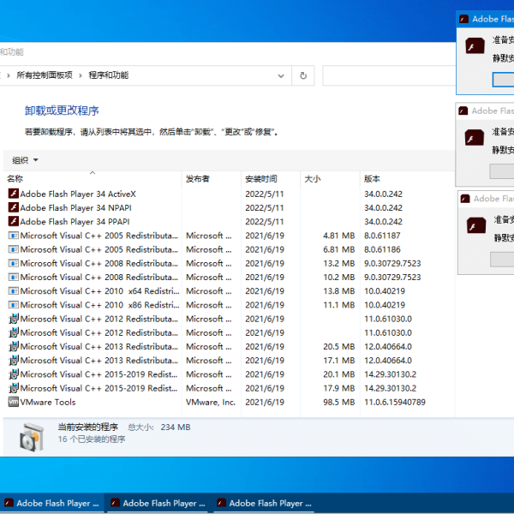
Task: Select the VMware Tools program name
Action: click(x=48, y=402)
